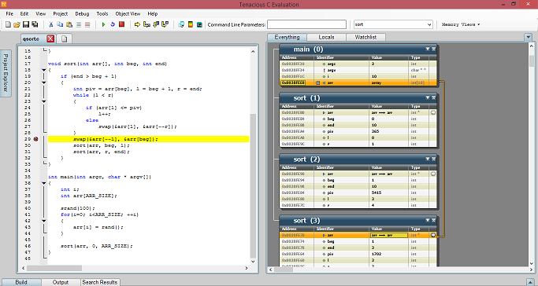Save the current file

[26, 24]
